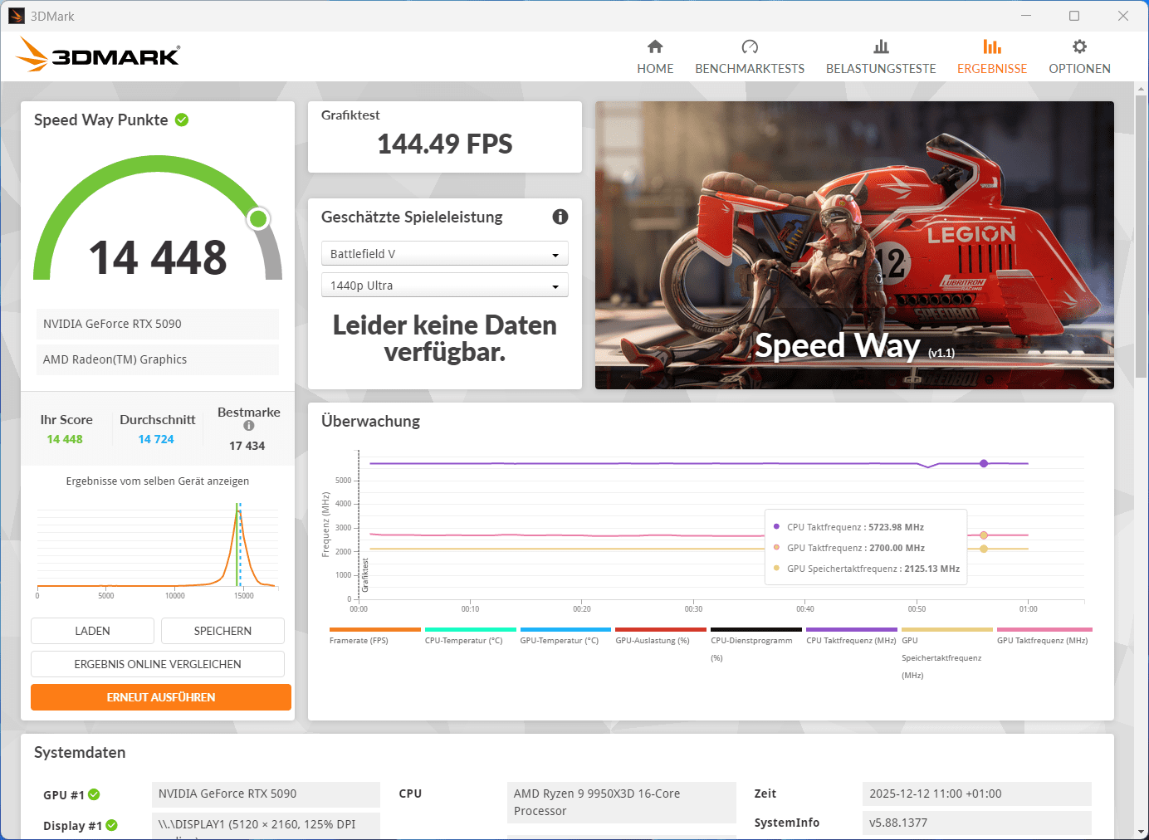Viewport: 1149px width, 840px height.
Task: Toggle GPU-Temperatur (°C) legend series
Action: 565,636
